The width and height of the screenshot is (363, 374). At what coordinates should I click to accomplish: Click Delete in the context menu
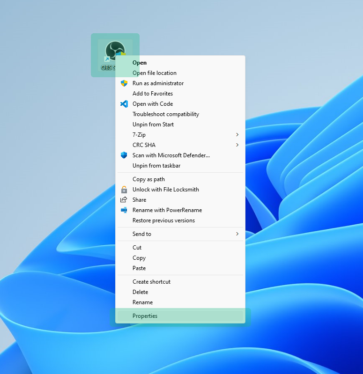(140, 292)
